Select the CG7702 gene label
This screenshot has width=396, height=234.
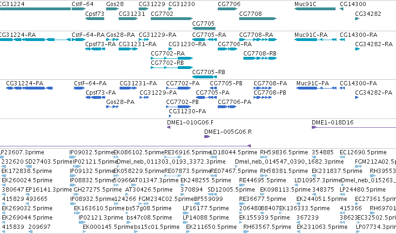click(x=162, y=14)
